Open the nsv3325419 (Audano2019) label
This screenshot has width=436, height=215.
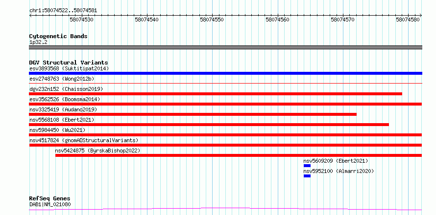[x=63, y=109]
